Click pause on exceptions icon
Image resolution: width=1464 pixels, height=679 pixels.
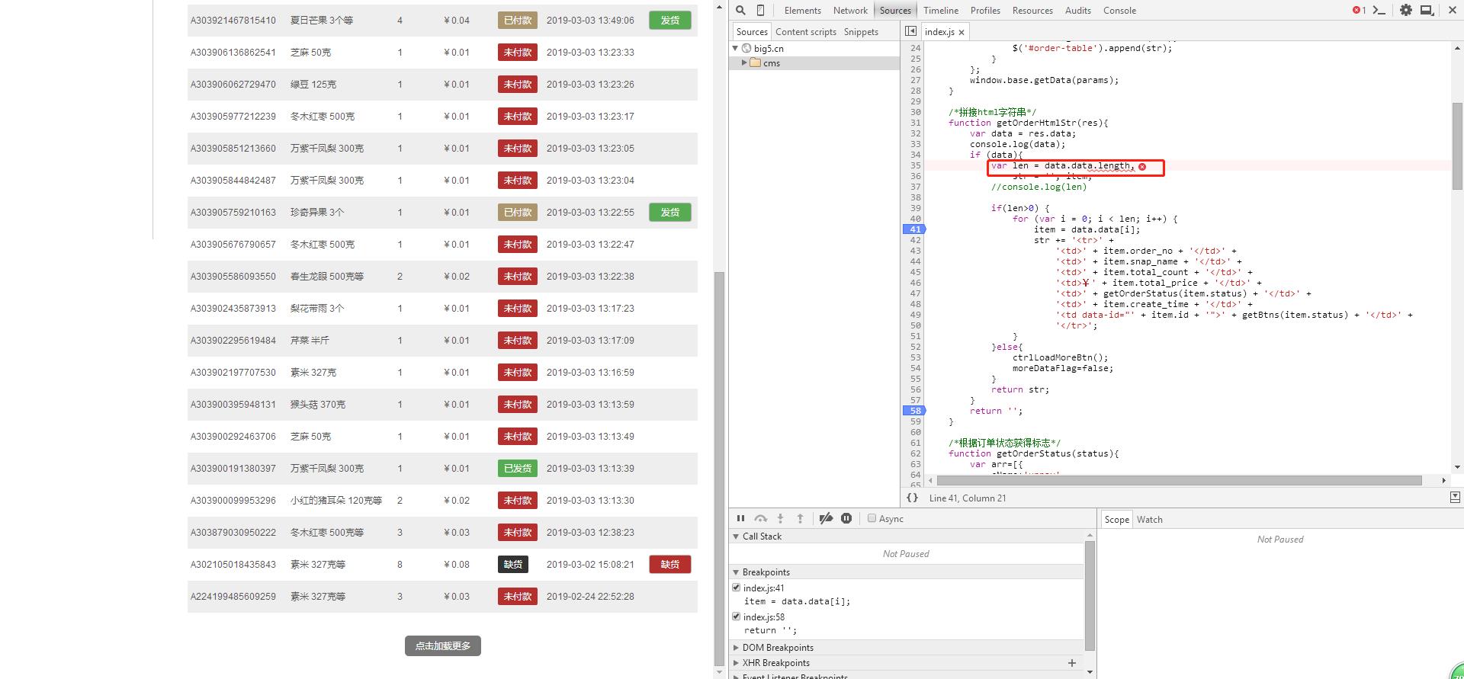846,518
